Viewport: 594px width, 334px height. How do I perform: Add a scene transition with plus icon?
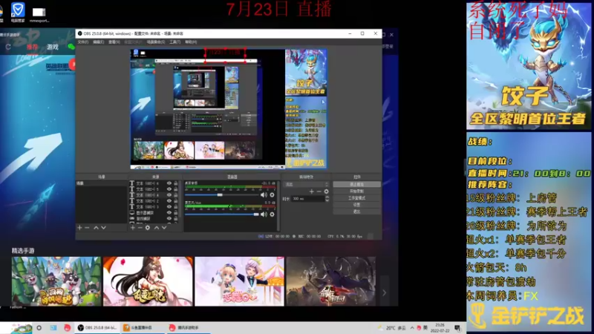(311, 191)
